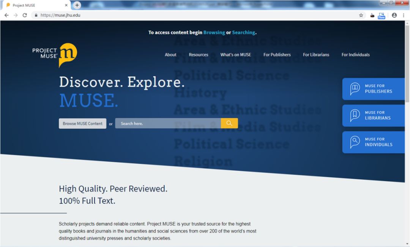Go back with the browser back arrow
This screenshot has width=410, height=247.
6,15
